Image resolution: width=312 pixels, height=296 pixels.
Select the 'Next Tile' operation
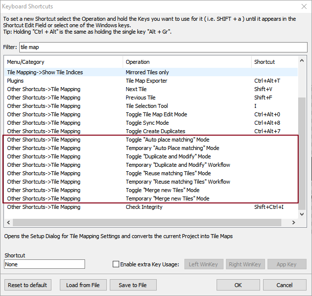click(151, 89)
